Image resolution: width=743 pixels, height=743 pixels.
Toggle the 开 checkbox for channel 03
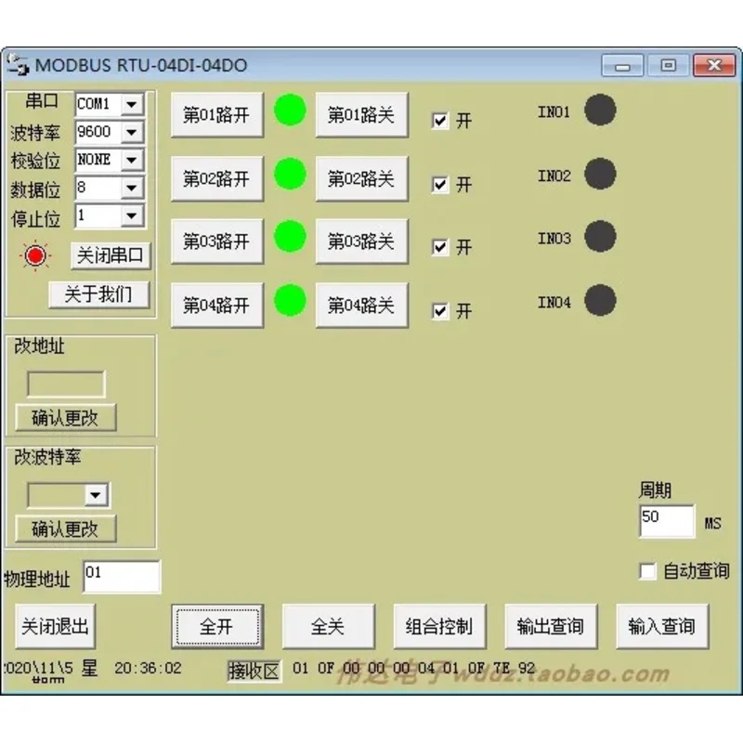point(440,247)
